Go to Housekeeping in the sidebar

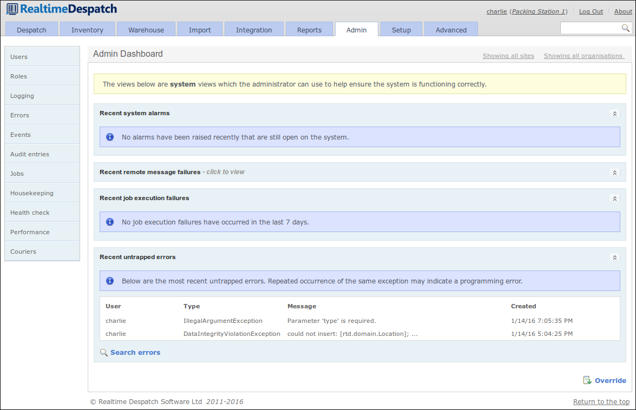[x=42, y=193]
